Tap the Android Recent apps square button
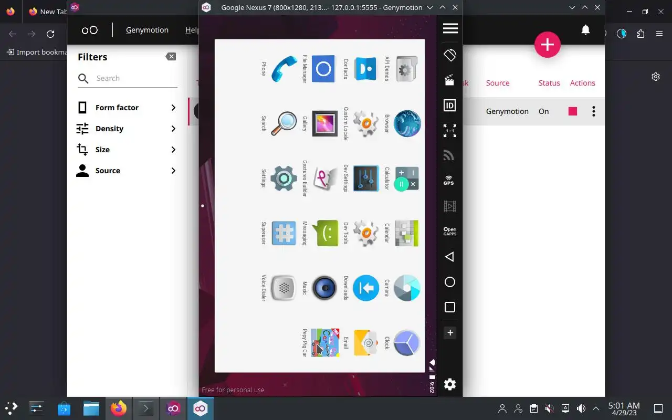Viewport: 672px width, 420px height. (450, 307)
